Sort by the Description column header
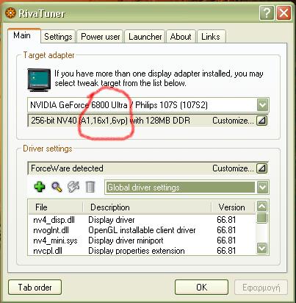 147,207
